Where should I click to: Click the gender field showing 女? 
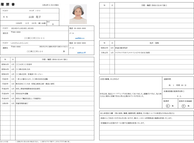pyautogui.click(x=53, y=24)
